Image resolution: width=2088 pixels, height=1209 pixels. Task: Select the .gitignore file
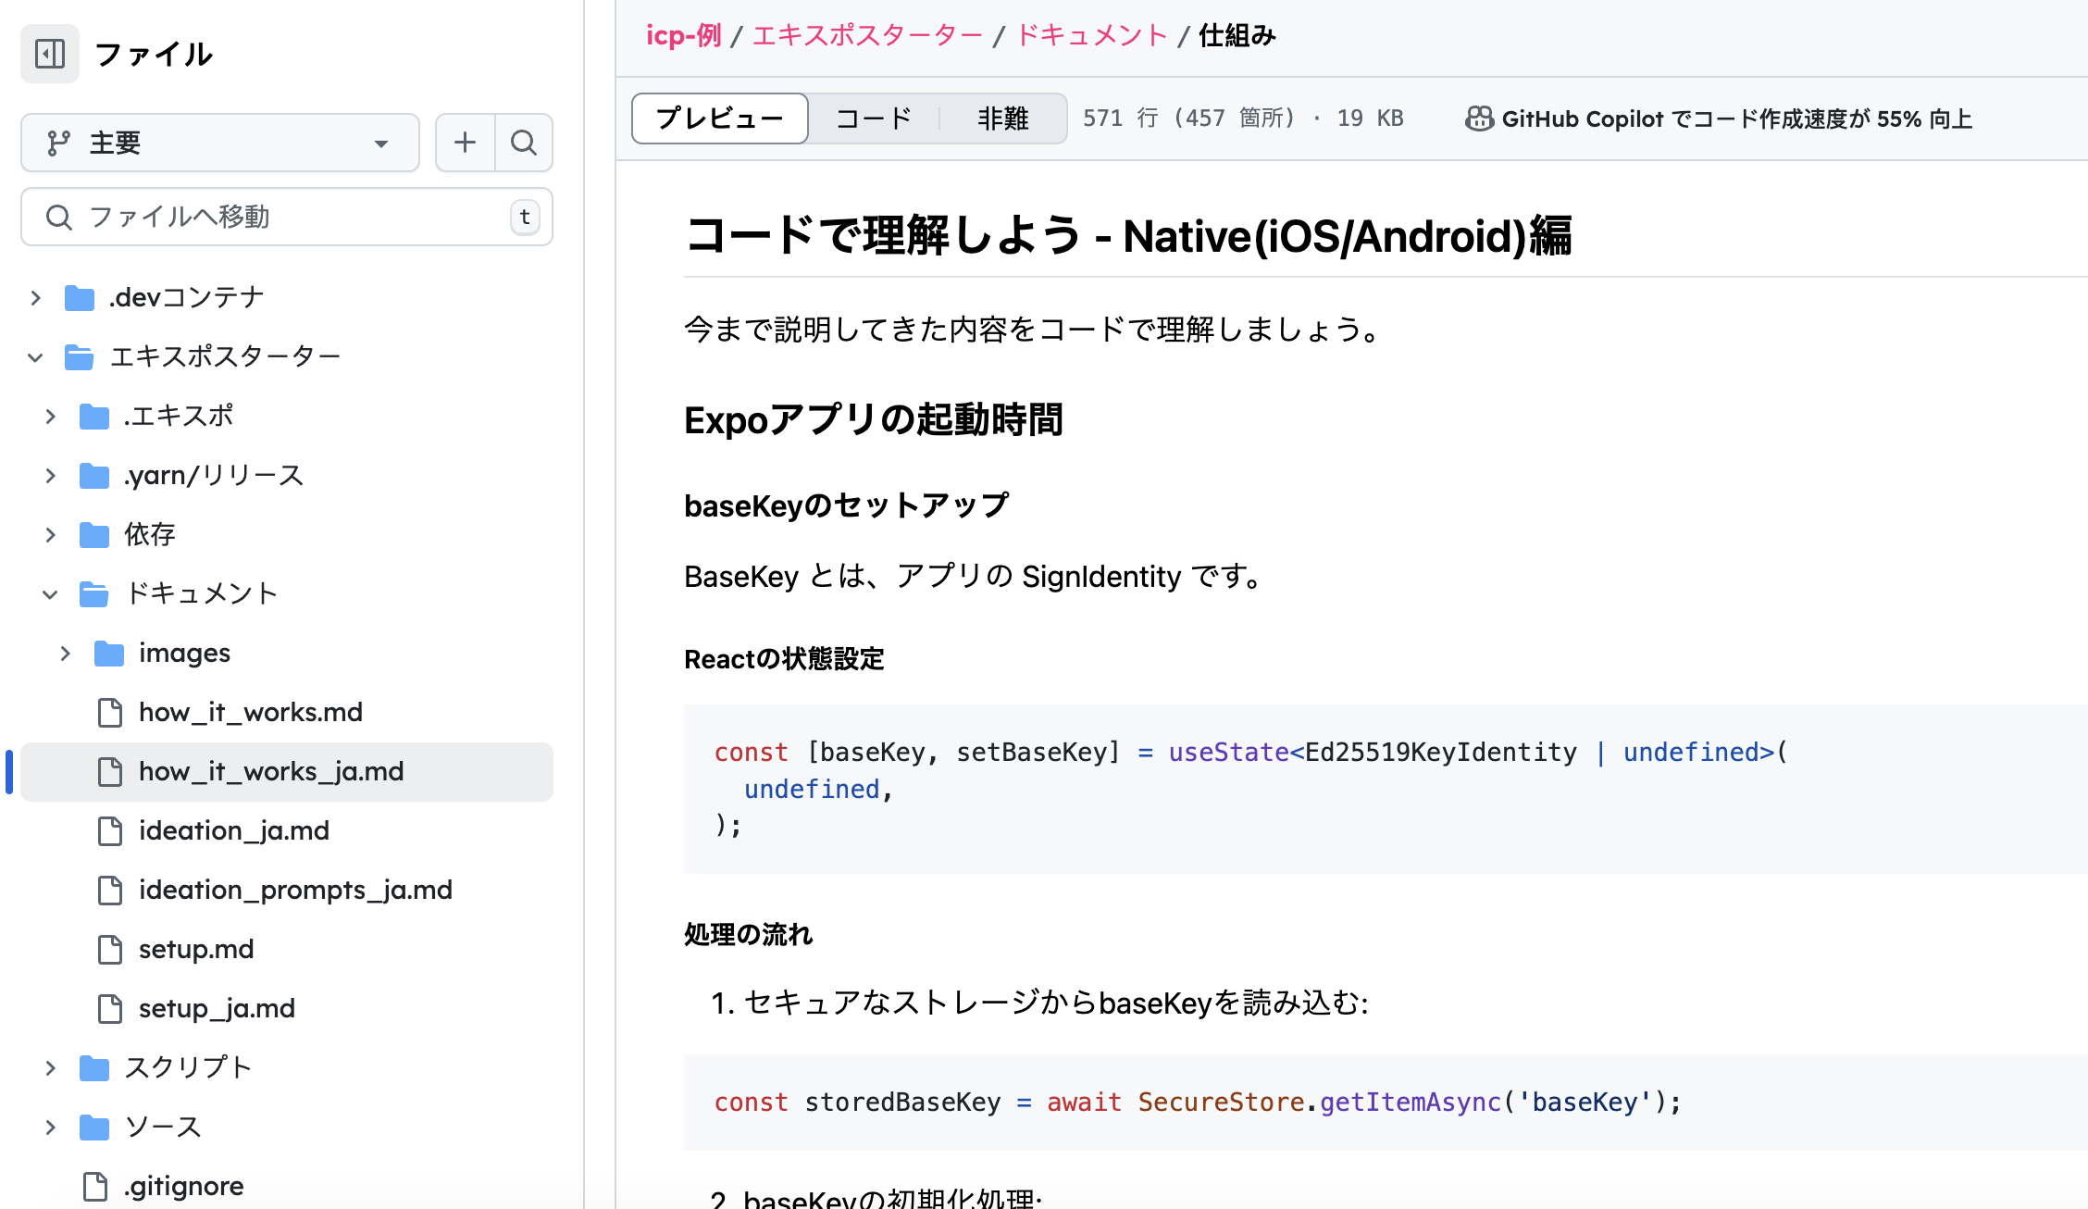(x=181, y=1186)
